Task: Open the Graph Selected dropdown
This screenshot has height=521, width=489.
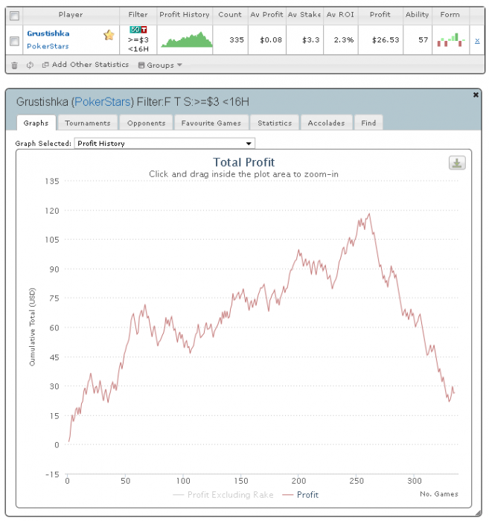Action: click(x=164, y=144)
